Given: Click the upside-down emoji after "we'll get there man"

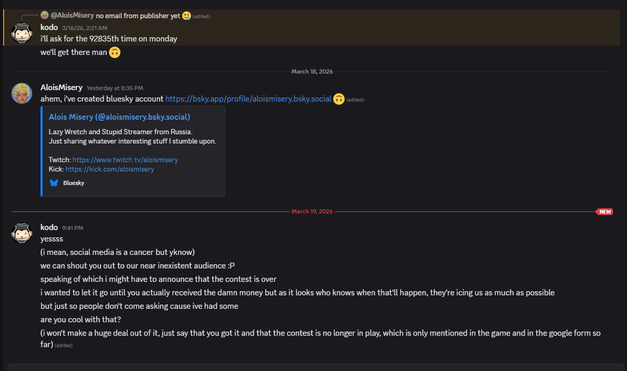Looking at the screenshot, I should [x=115, y=52].
